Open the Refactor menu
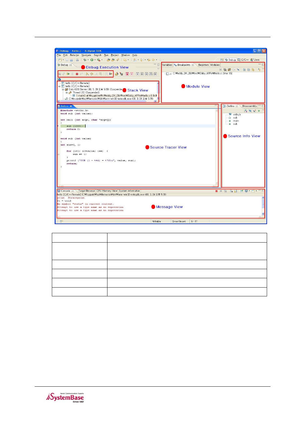Viewport: 298px width, 422px height. 75,55
